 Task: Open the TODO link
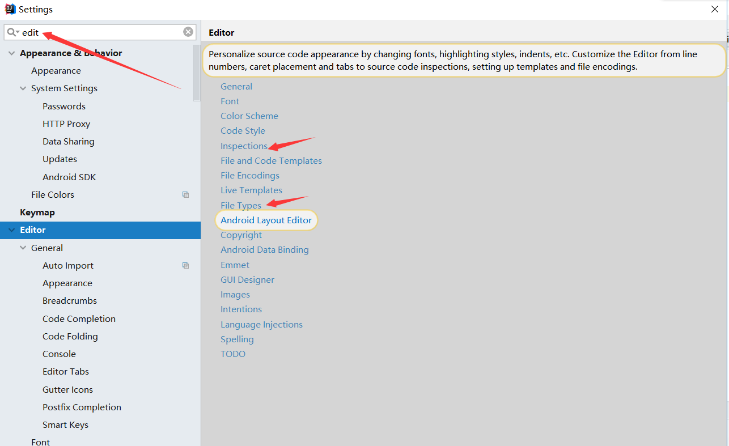tap(233, 354)
